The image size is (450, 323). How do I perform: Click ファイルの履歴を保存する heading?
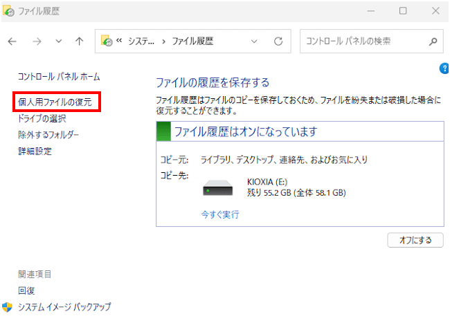[213, 82]
